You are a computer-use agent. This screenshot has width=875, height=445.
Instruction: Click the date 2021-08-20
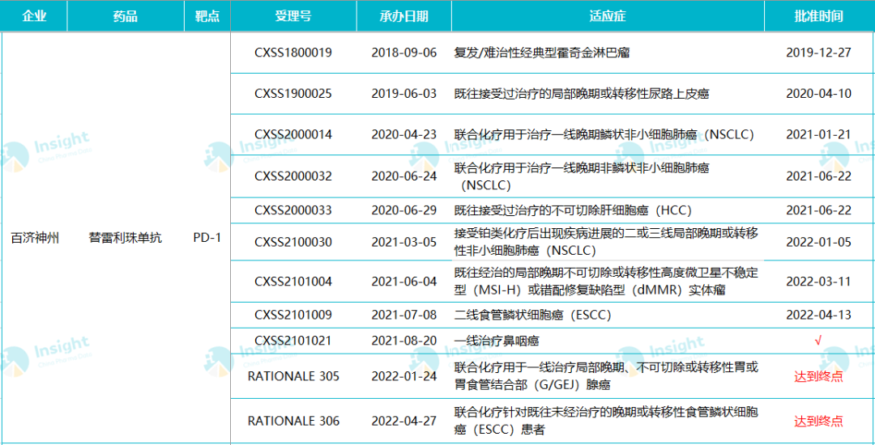click(x=404, y=341)
